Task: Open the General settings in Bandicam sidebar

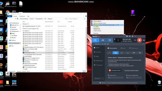Action: pos(97,52)
